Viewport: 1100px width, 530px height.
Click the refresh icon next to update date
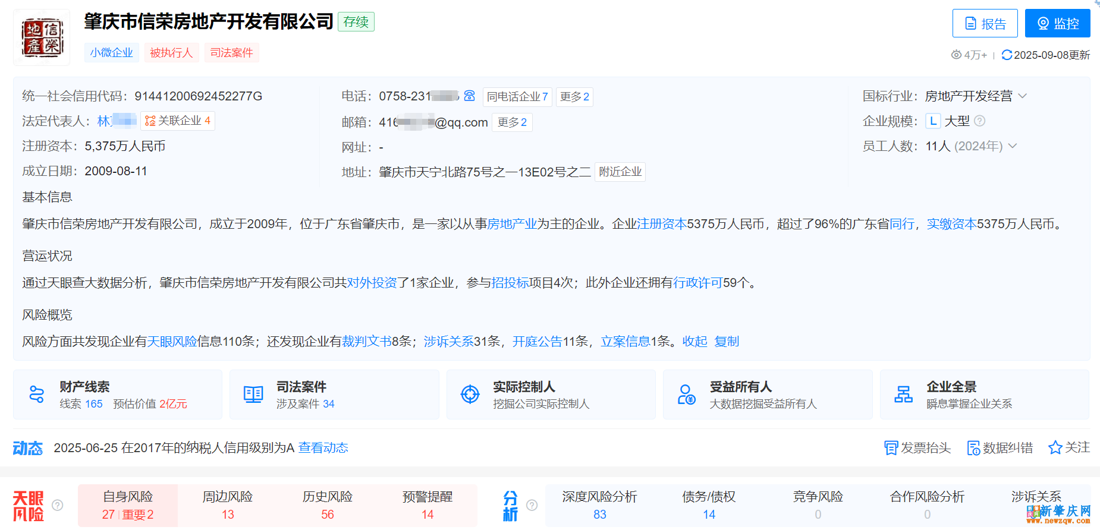1006,55
